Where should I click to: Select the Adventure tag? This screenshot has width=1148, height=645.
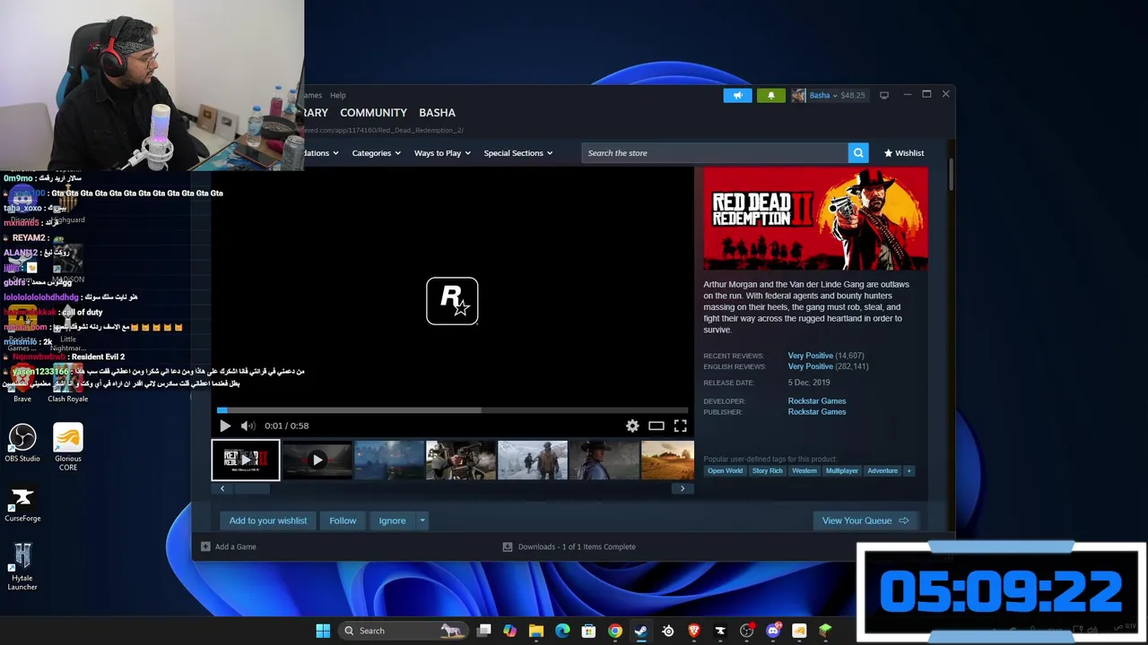882,470
